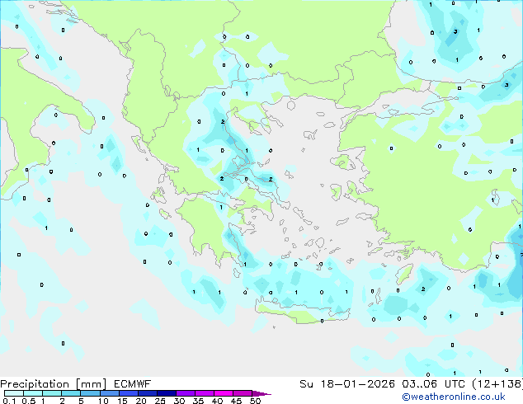
Task: Click the forecast offset "(12+138)"
Action: (x=497, y=384)
